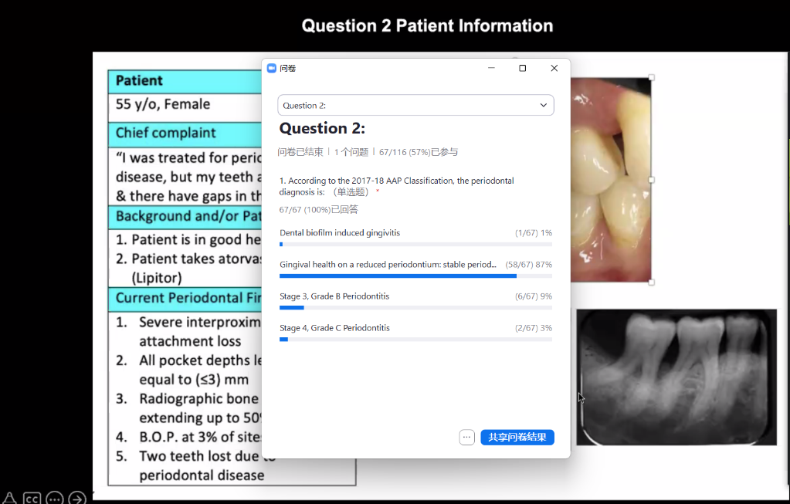
Task: Minimize the poll window
Action: pos(491,68)
